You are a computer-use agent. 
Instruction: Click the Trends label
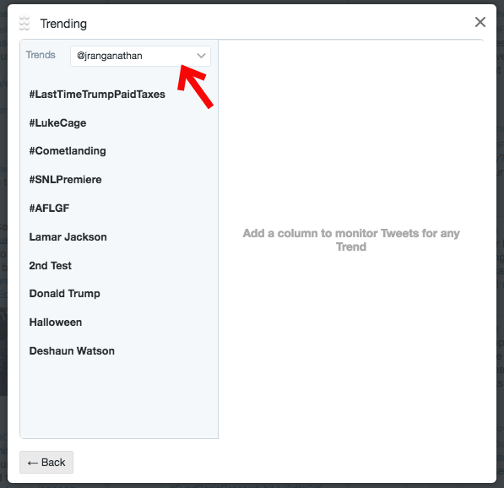(x=41, y=55)
